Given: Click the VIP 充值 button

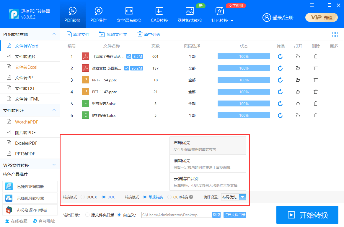Looking at the screenshot, I should tap(321, 17).
